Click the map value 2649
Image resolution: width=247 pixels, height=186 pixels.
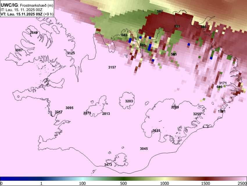pos(34,33)
